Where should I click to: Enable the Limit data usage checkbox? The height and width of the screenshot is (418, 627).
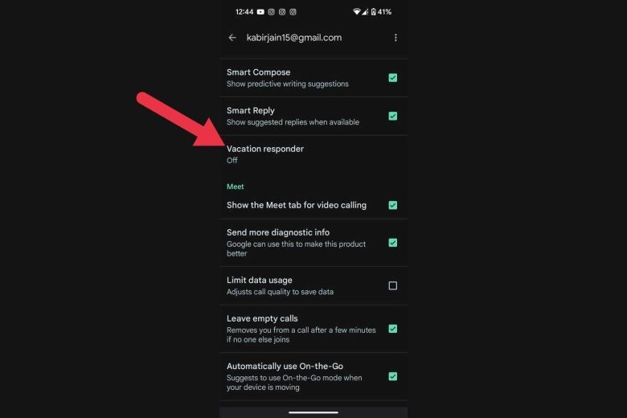pyautogui.click(x=392, y=285)
